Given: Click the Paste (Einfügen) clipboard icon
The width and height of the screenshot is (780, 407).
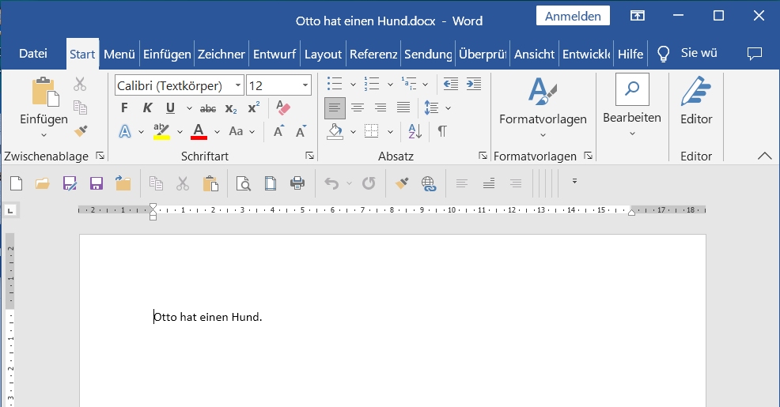Looking at the screenshot, I should 45,92.
